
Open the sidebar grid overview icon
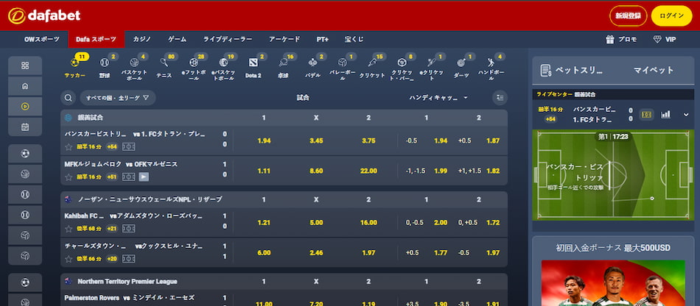click(x=25, y=65)
